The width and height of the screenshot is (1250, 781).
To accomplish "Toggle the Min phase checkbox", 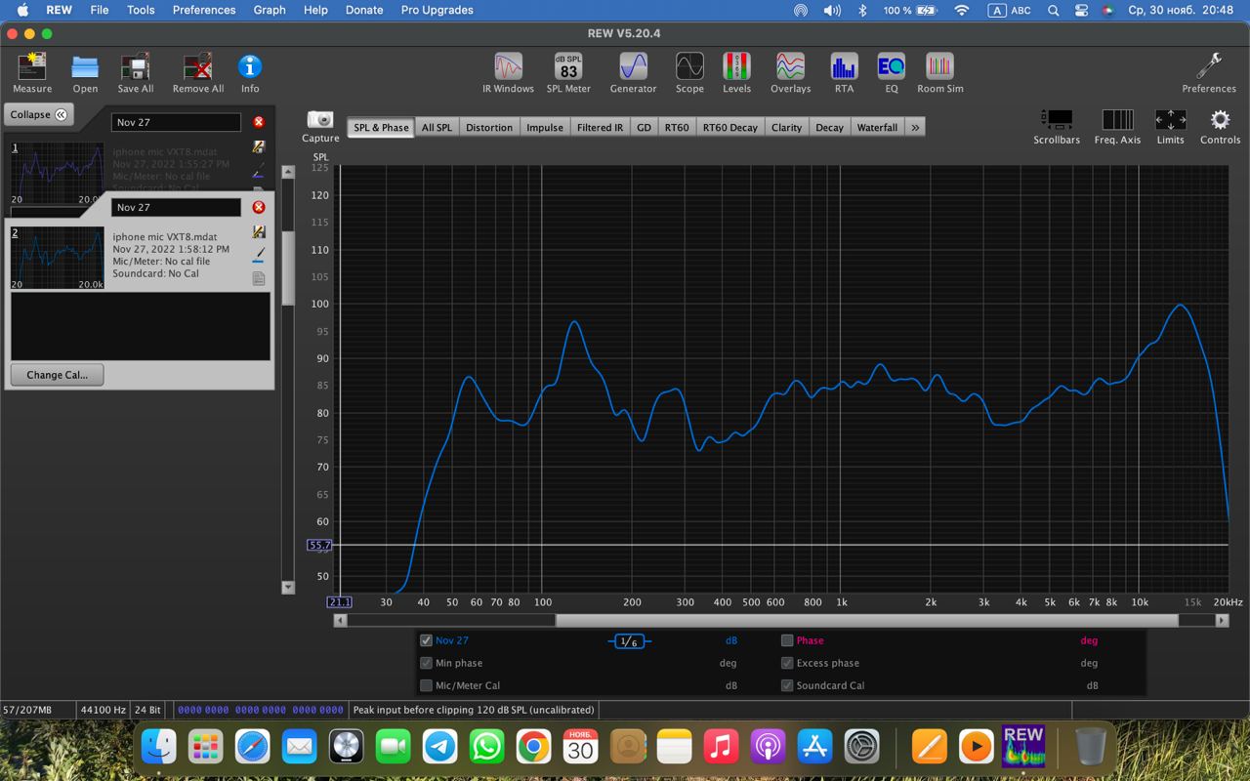I will [426, 663].
